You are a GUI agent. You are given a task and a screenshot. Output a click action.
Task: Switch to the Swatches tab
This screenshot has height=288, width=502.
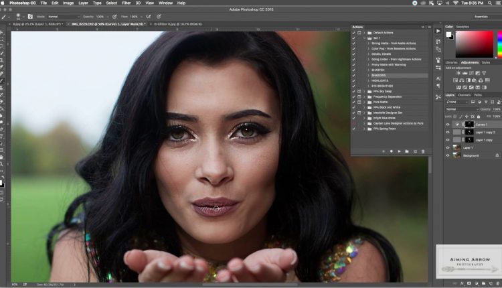pyautogui.click(x=463, y=27)
